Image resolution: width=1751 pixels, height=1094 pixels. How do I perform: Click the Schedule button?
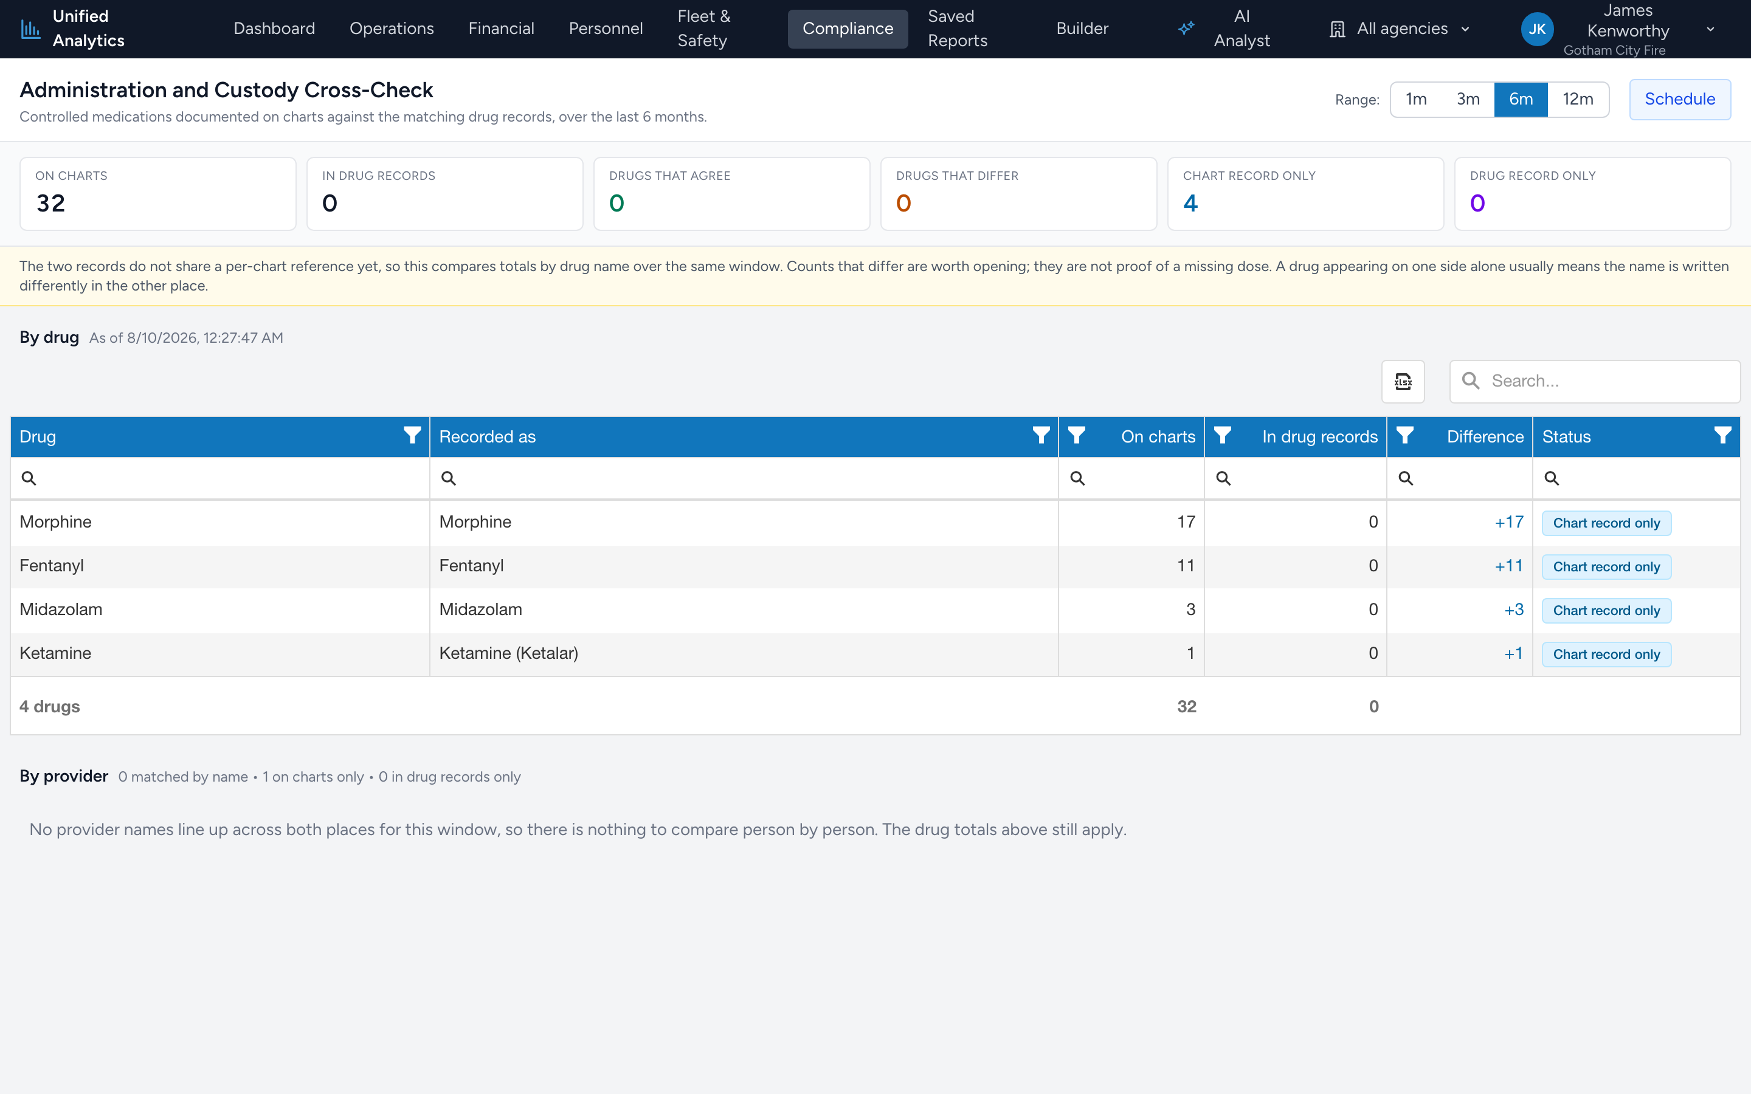click(x=1679, y=99)
